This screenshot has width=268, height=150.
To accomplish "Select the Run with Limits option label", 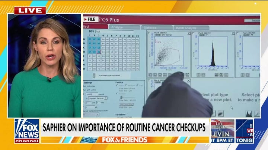I will 90,90.
